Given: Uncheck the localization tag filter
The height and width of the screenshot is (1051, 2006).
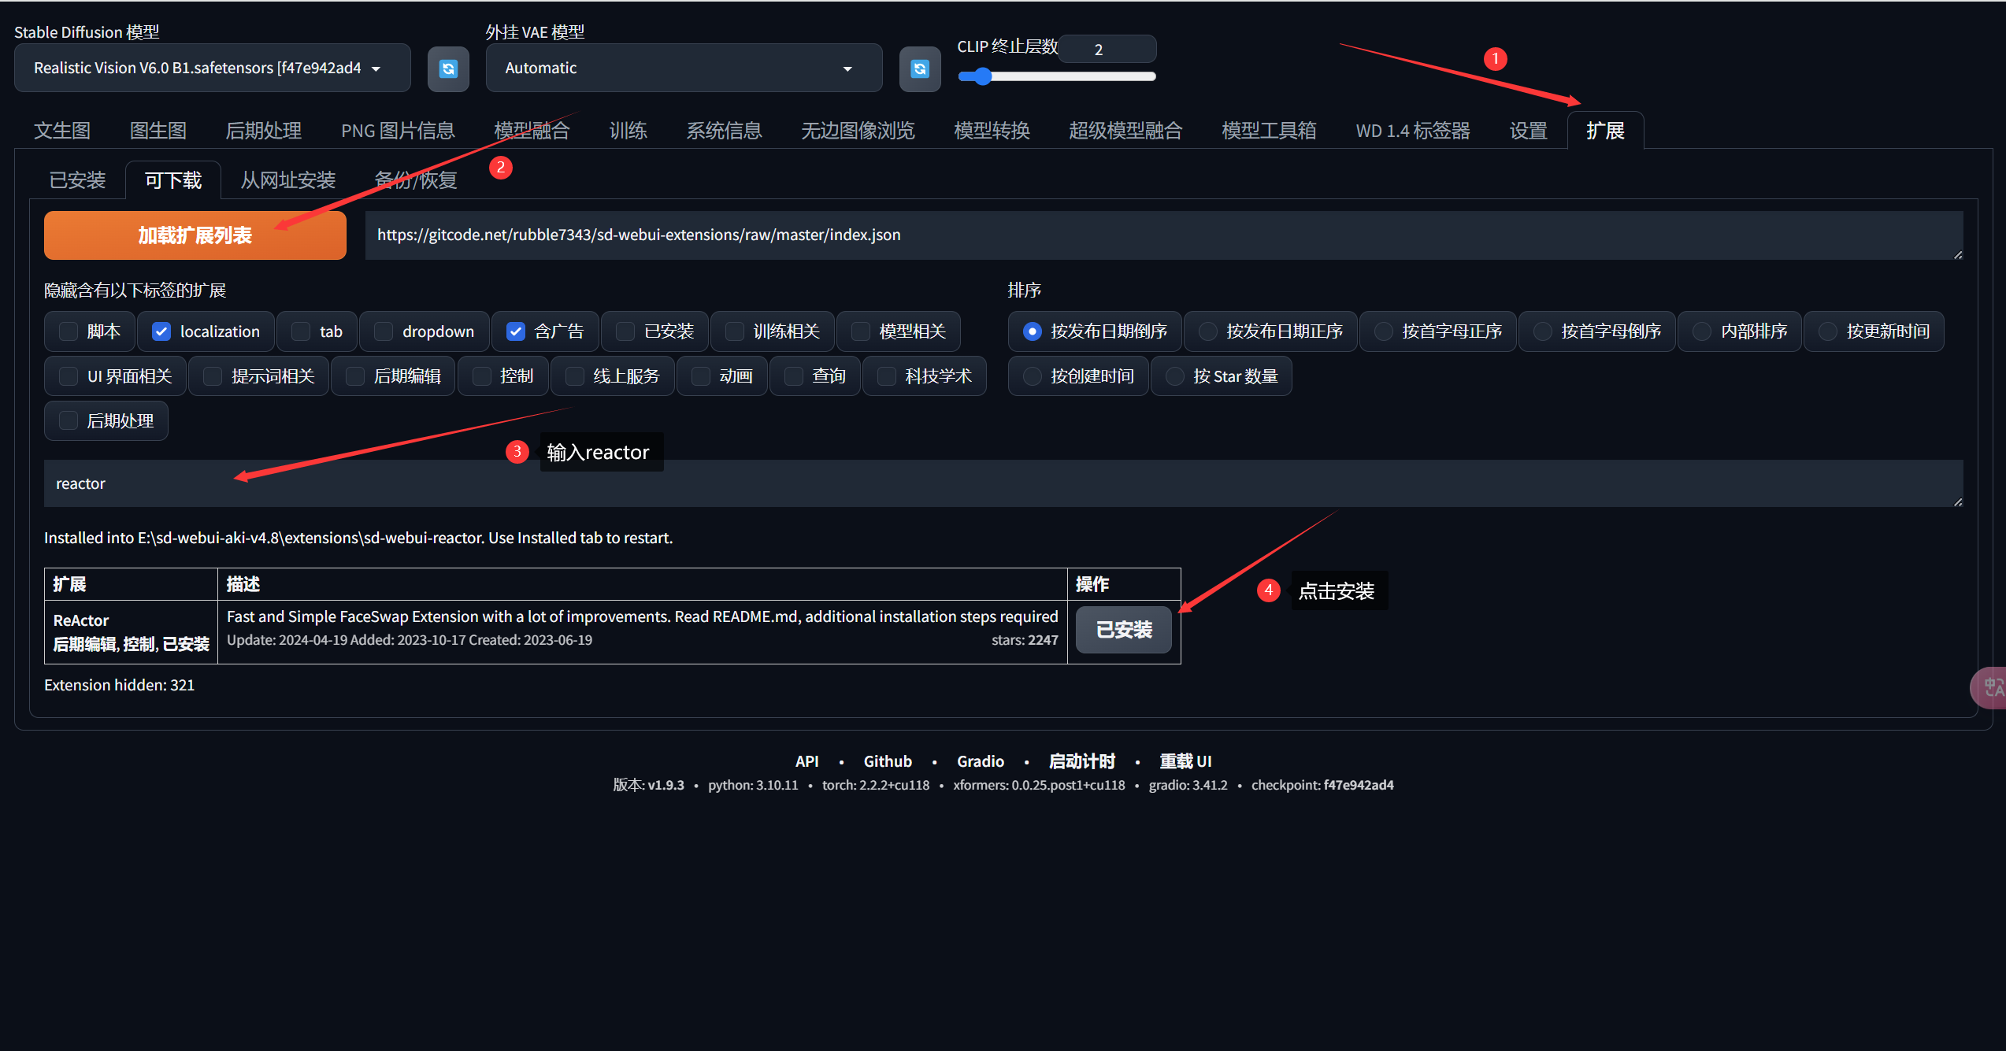Looking at the screenshot, I should [161, 331].
